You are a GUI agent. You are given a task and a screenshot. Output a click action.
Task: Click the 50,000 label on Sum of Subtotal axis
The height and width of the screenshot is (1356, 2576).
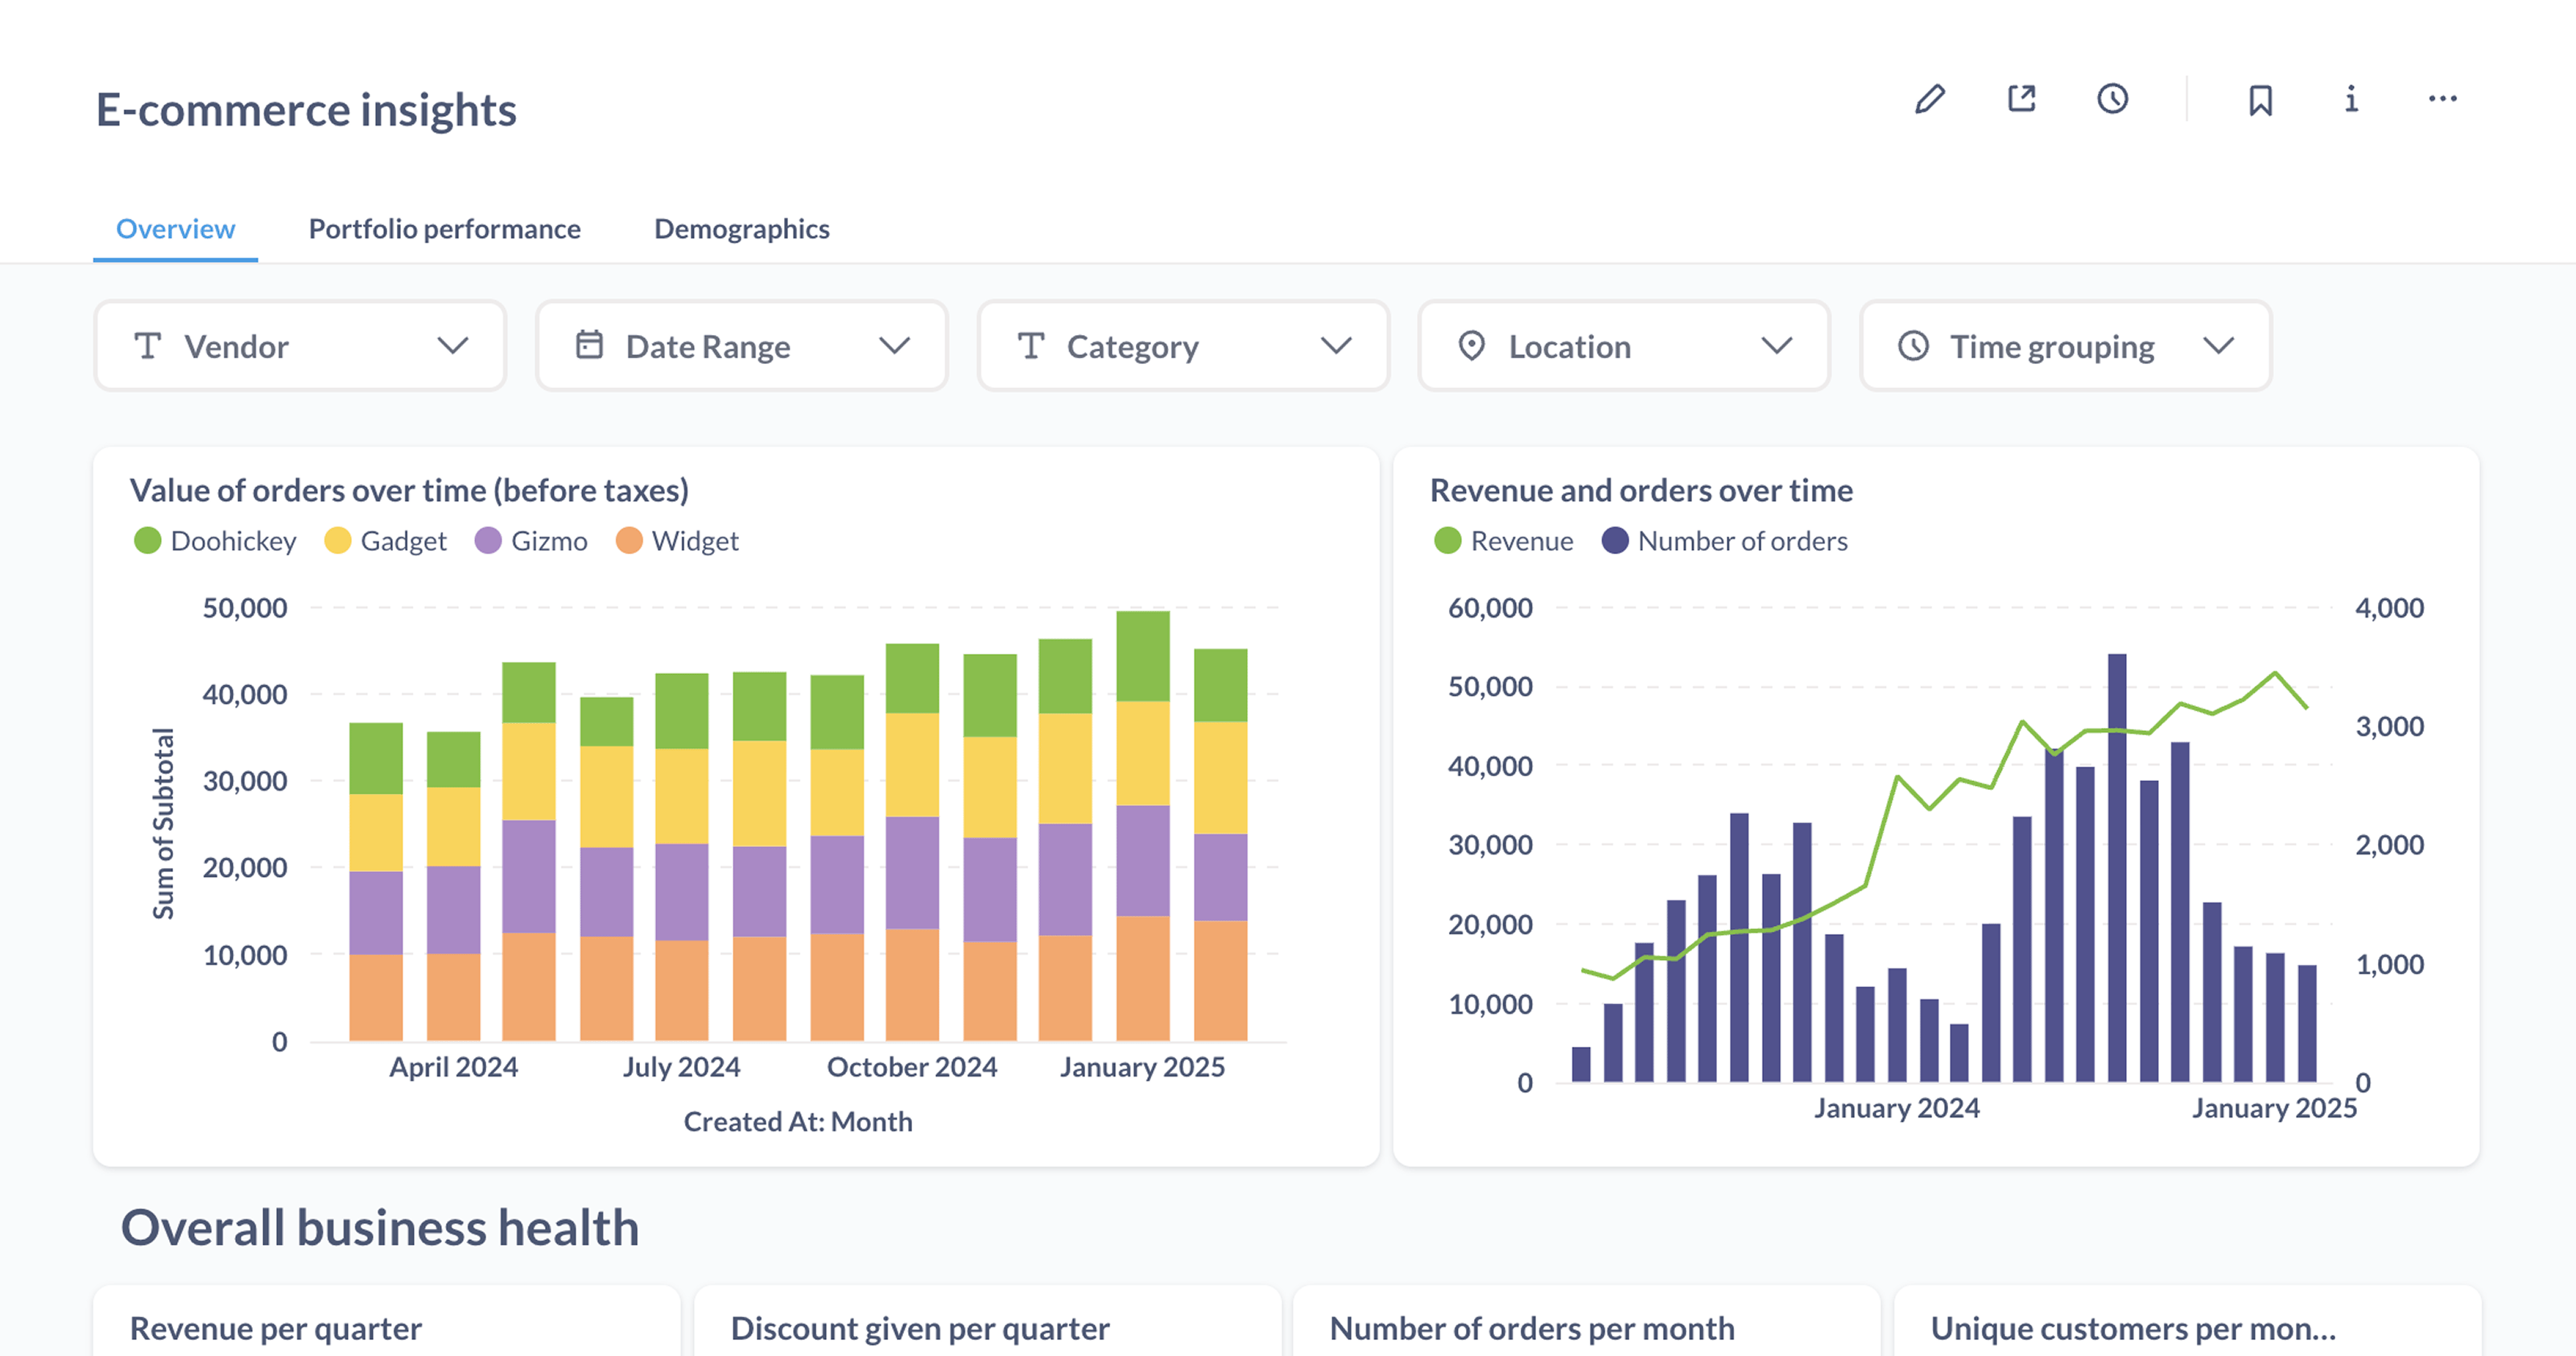(245, 607)
